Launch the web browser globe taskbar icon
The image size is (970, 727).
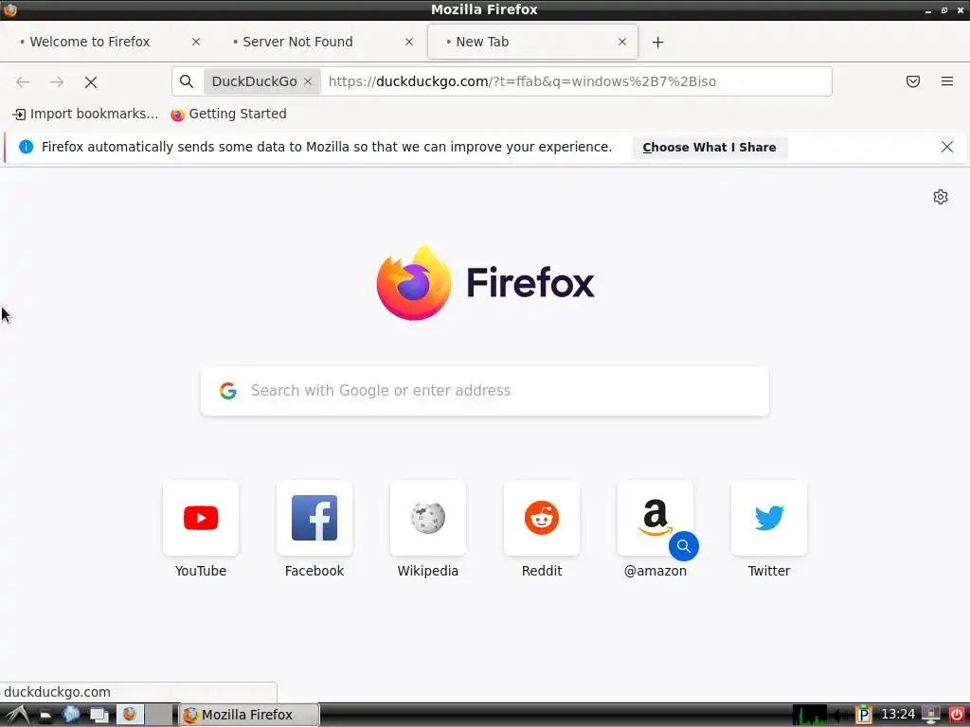click(x=70, y=715)
